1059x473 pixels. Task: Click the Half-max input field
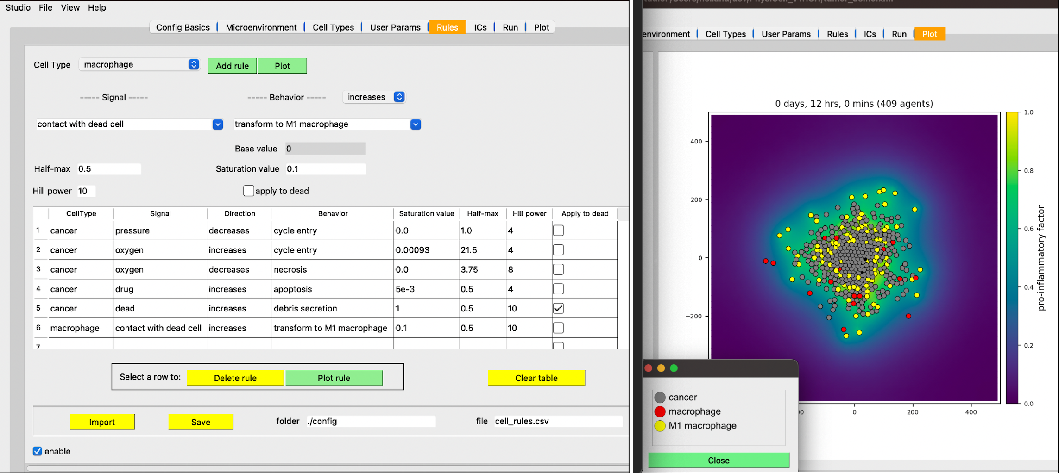point(109,169)
